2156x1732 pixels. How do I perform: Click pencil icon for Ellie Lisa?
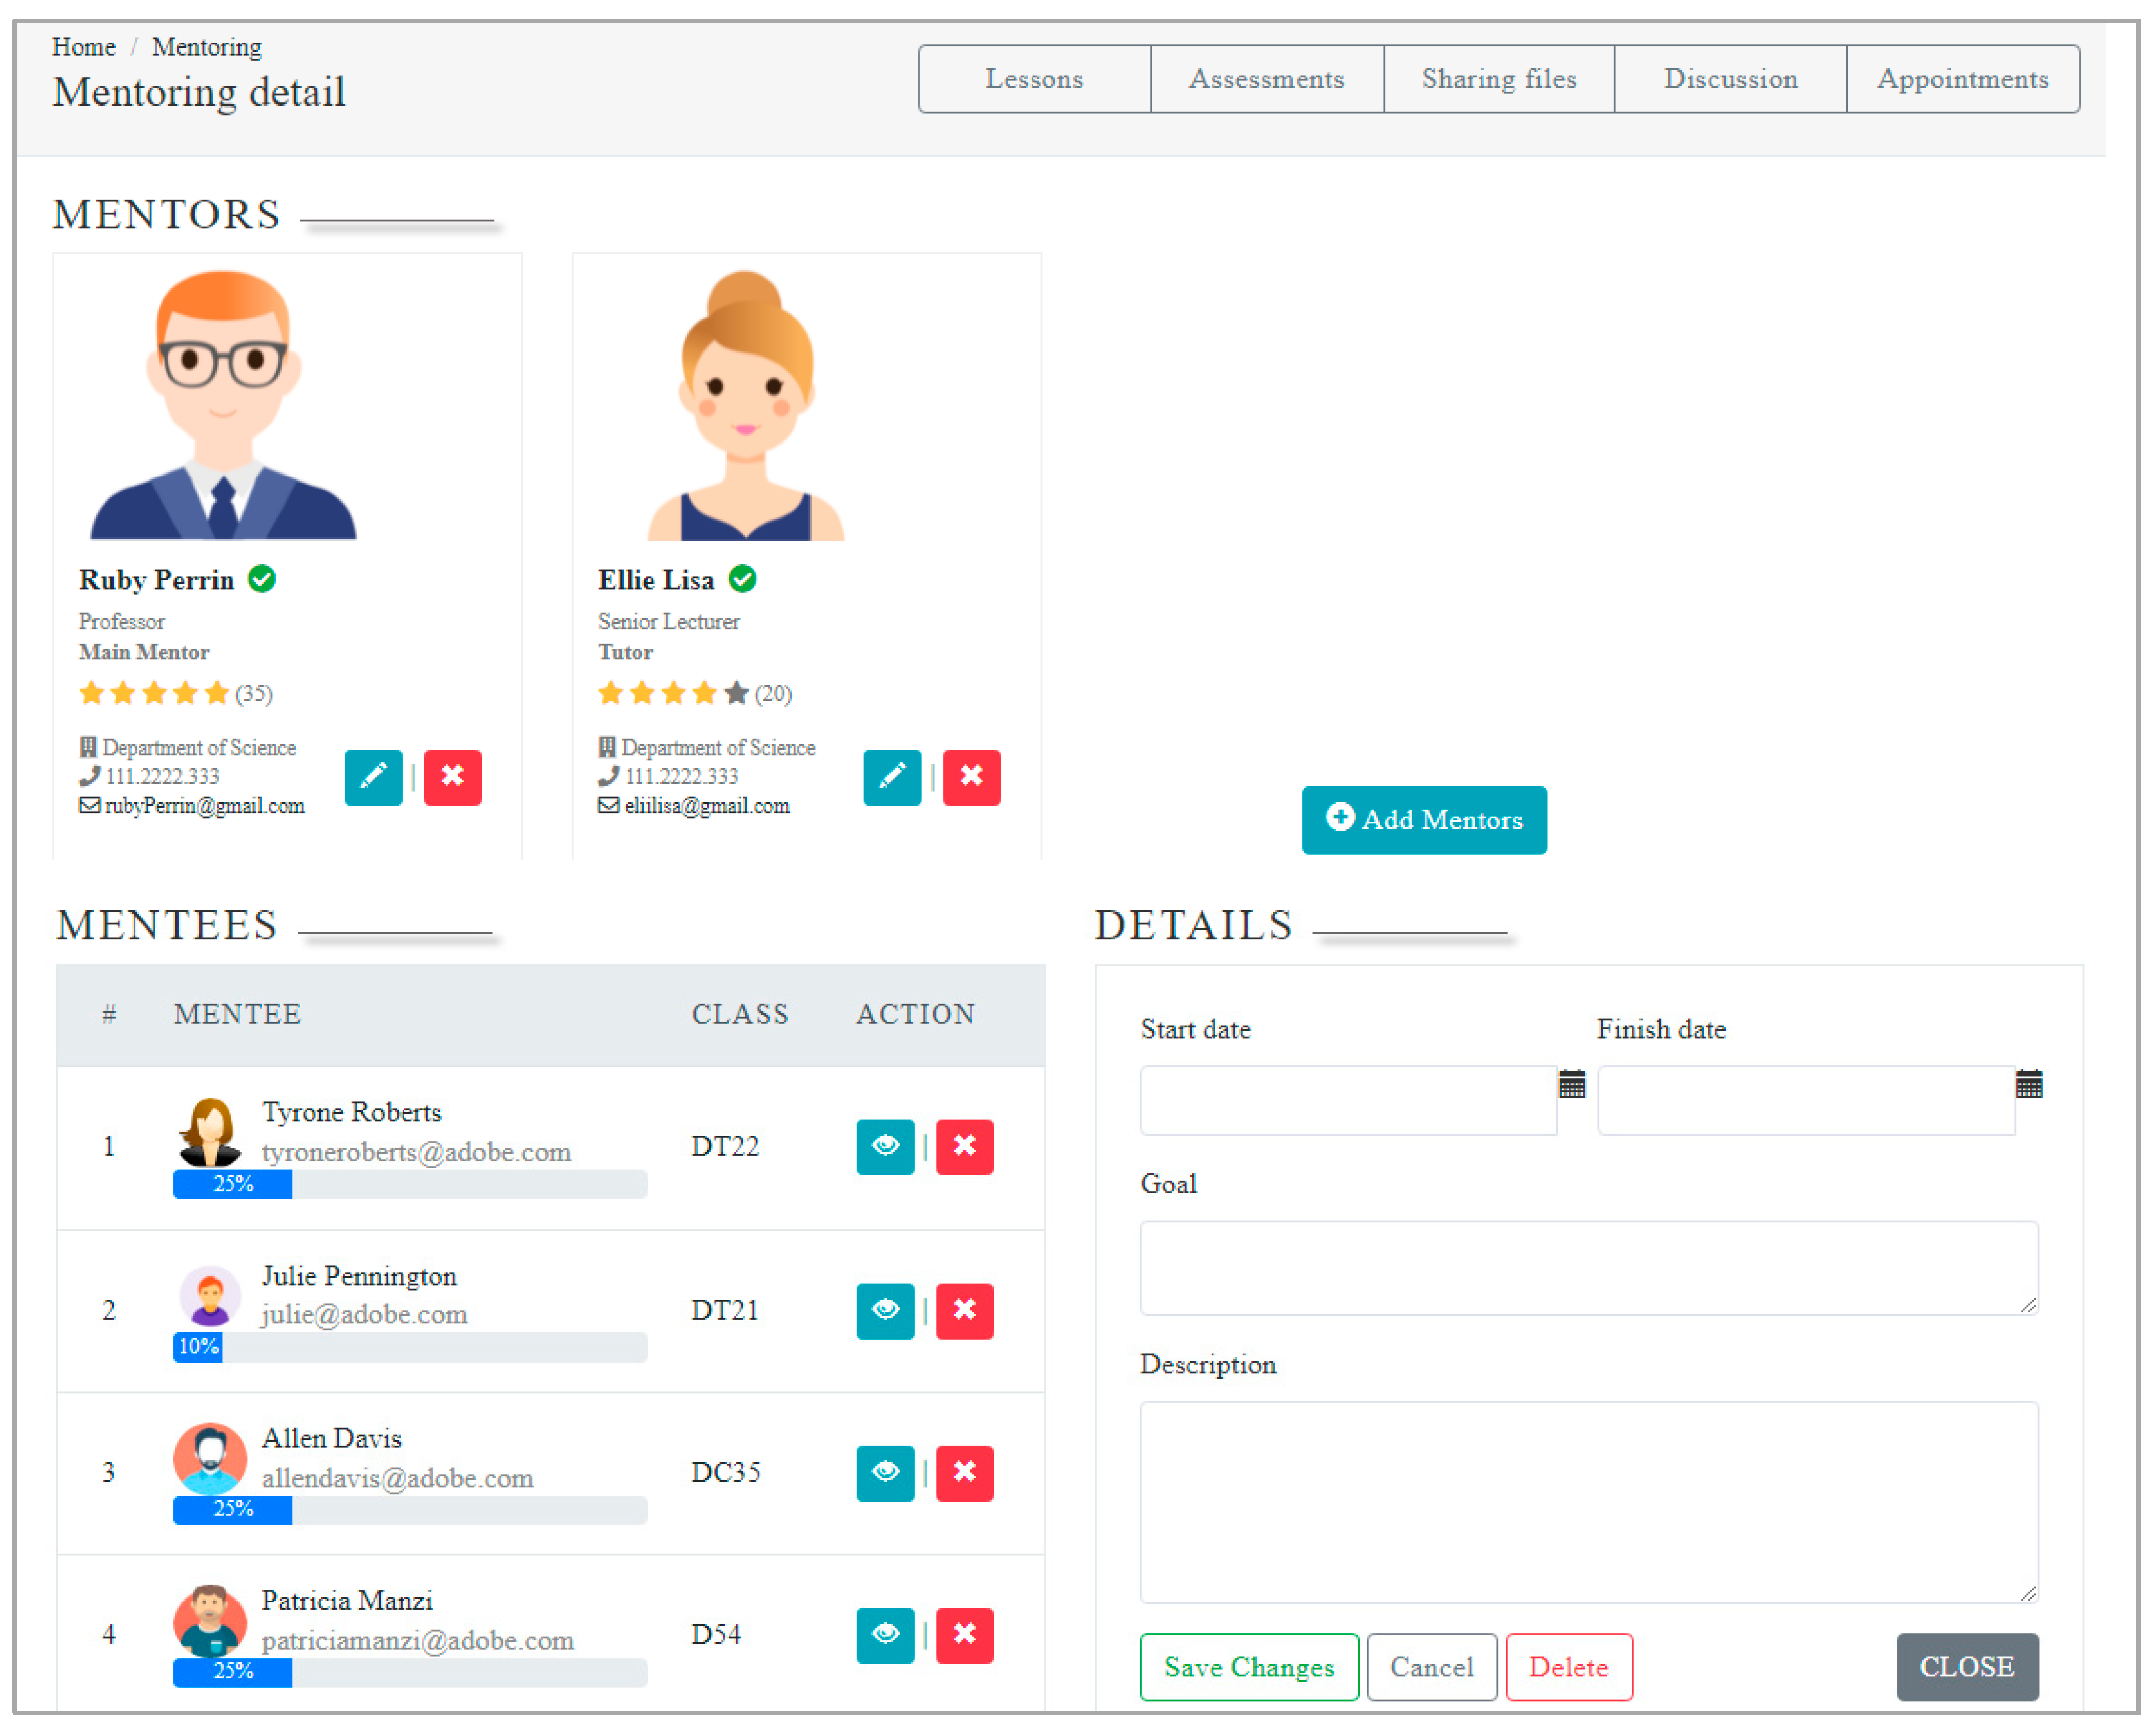(x=892, y=777)
